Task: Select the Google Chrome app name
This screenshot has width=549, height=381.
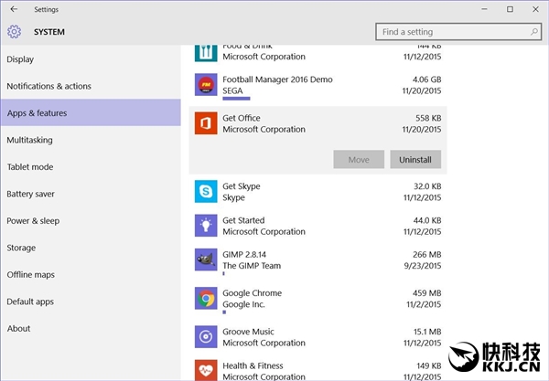Action: pos(253,293)
